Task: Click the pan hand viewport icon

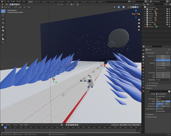Action: [x=139, y=23]
